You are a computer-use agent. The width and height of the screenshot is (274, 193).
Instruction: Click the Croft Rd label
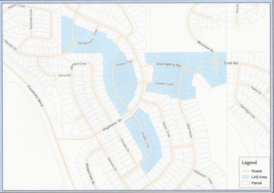(231, 63)
